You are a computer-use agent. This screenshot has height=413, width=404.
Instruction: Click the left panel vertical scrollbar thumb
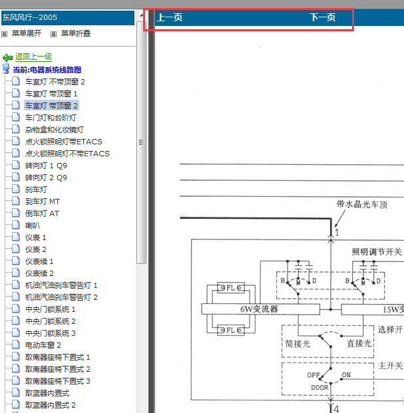pos(142,142)
